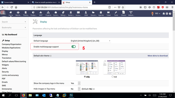The width and height of the screenshot is (175, 98).
Task: Switch to the Forum index browser tab
Action: click(15, 2)
